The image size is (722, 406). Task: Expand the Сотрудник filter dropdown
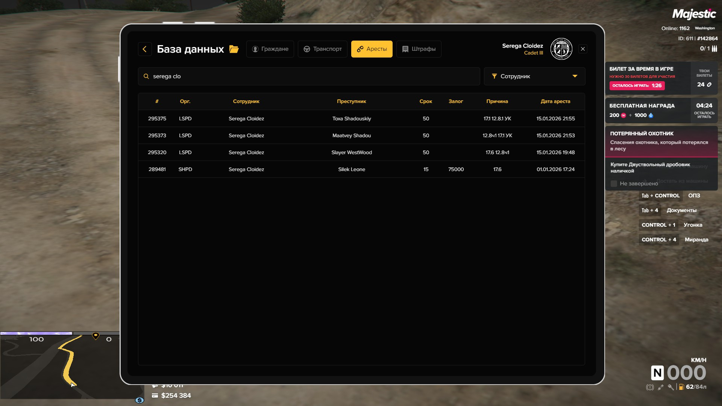click(534, 76)
